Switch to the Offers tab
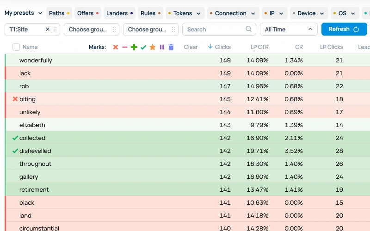This screenshot has width=370, height=231. [87, 13]
